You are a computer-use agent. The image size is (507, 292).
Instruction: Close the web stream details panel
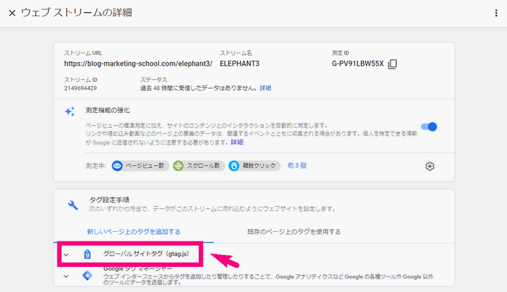[12, 13]
